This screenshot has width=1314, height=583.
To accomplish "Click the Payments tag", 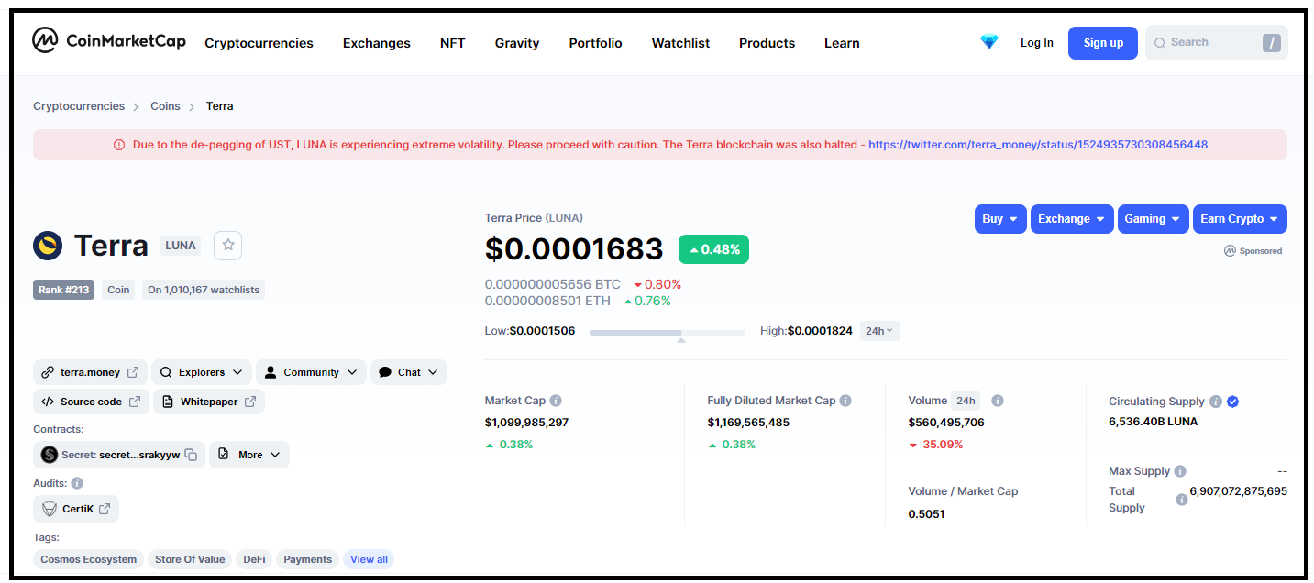I will (x=308, y=559).
